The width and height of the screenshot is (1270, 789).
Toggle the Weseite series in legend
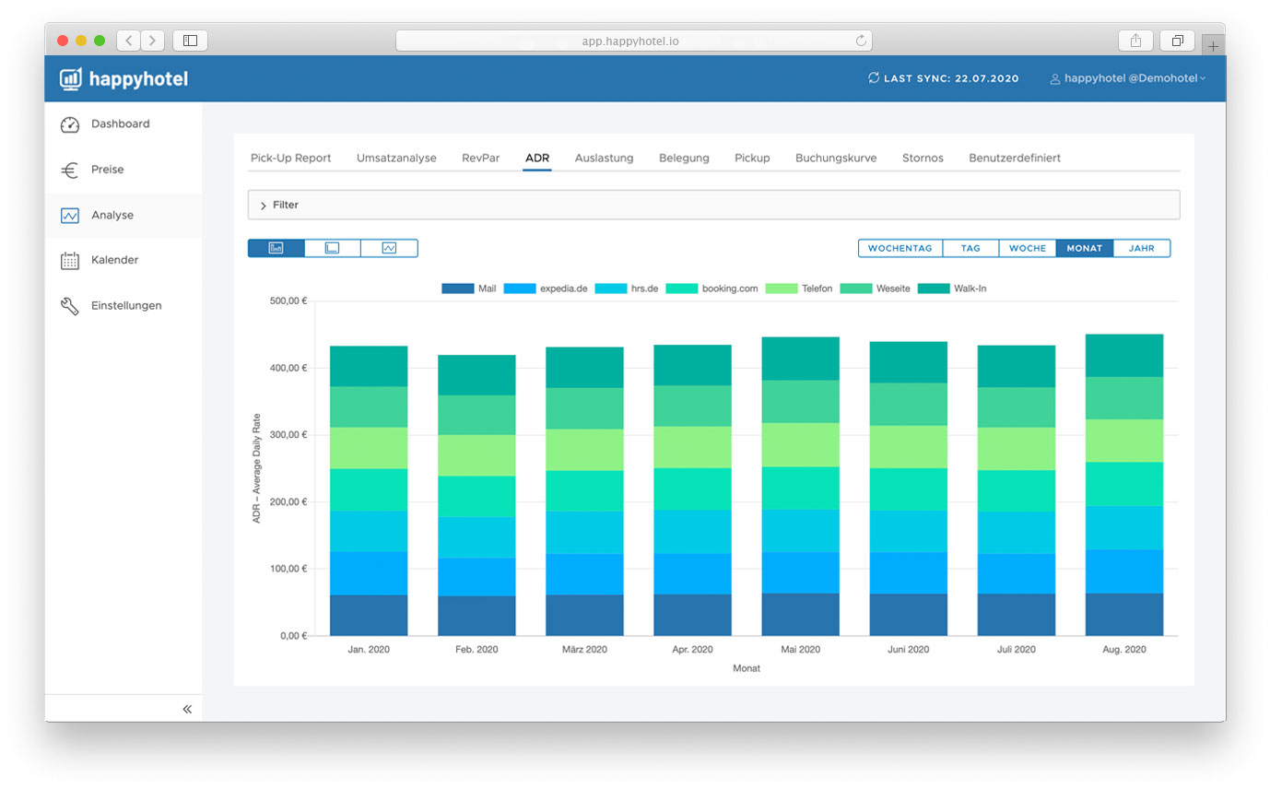tap(876, 289)
